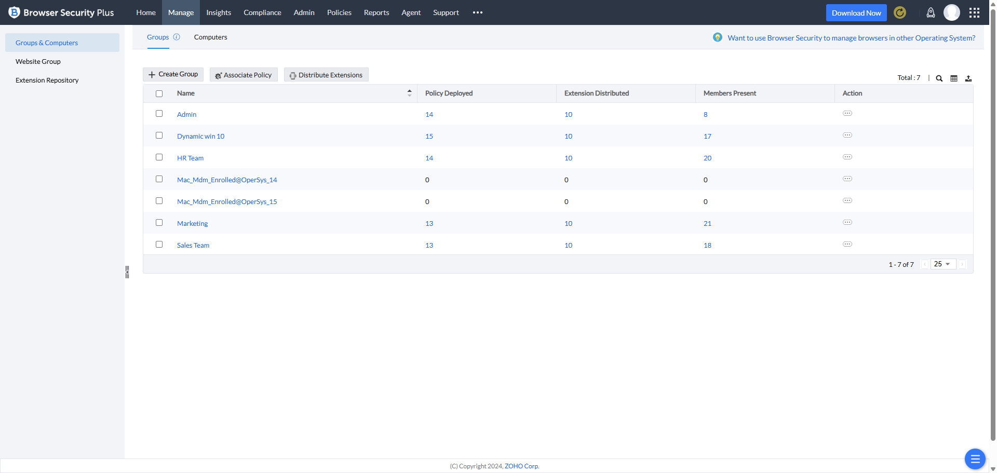
Task: Tick the Marketing group checkbox
Action: pyautogui.click(x=159, y=223)
